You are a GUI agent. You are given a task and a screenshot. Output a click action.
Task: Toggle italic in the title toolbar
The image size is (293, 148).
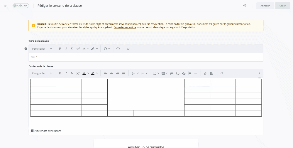[66, 49]
